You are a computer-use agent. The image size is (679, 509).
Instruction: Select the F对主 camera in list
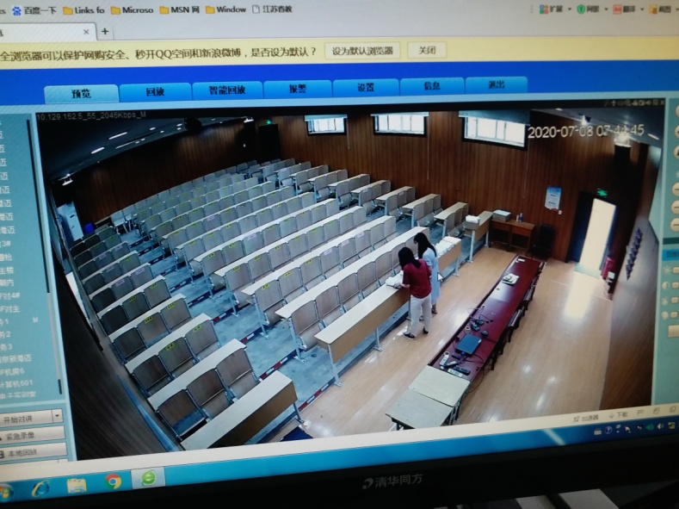10,309
